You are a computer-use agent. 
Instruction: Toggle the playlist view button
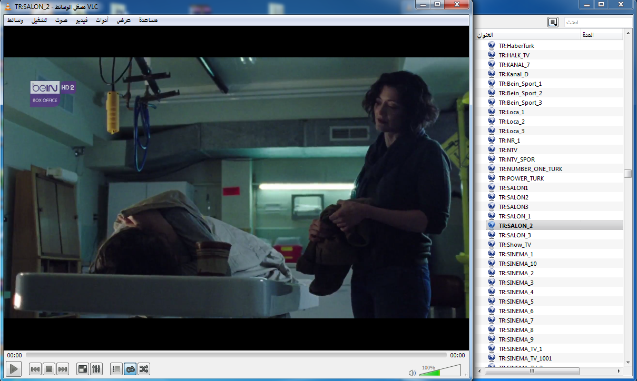coord(116,369)
